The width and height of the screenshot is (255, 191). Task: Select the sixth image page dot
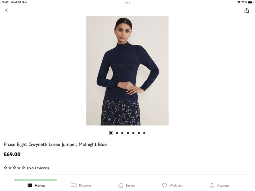coord(139,133)
